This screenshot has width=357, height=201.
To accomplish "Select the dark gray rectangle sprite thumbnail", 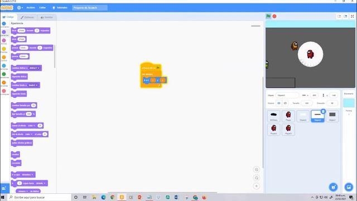I will (332, 116).
